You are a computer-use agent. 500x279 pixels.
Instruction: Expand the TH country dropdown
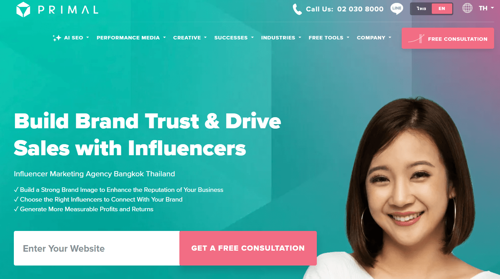click(486, 8)
